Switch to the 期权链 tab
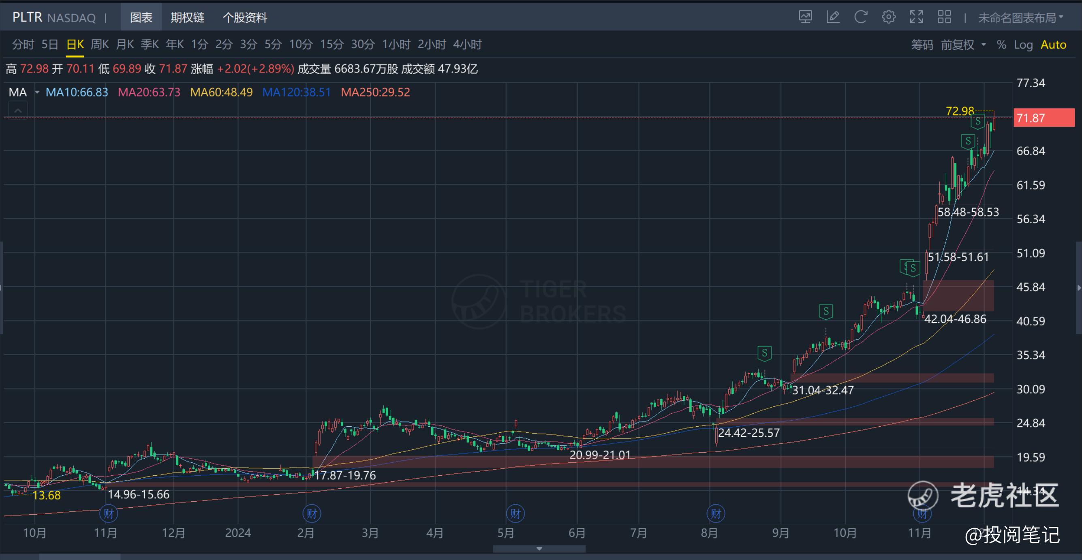 pyautogui.click(x=187, y=17)
